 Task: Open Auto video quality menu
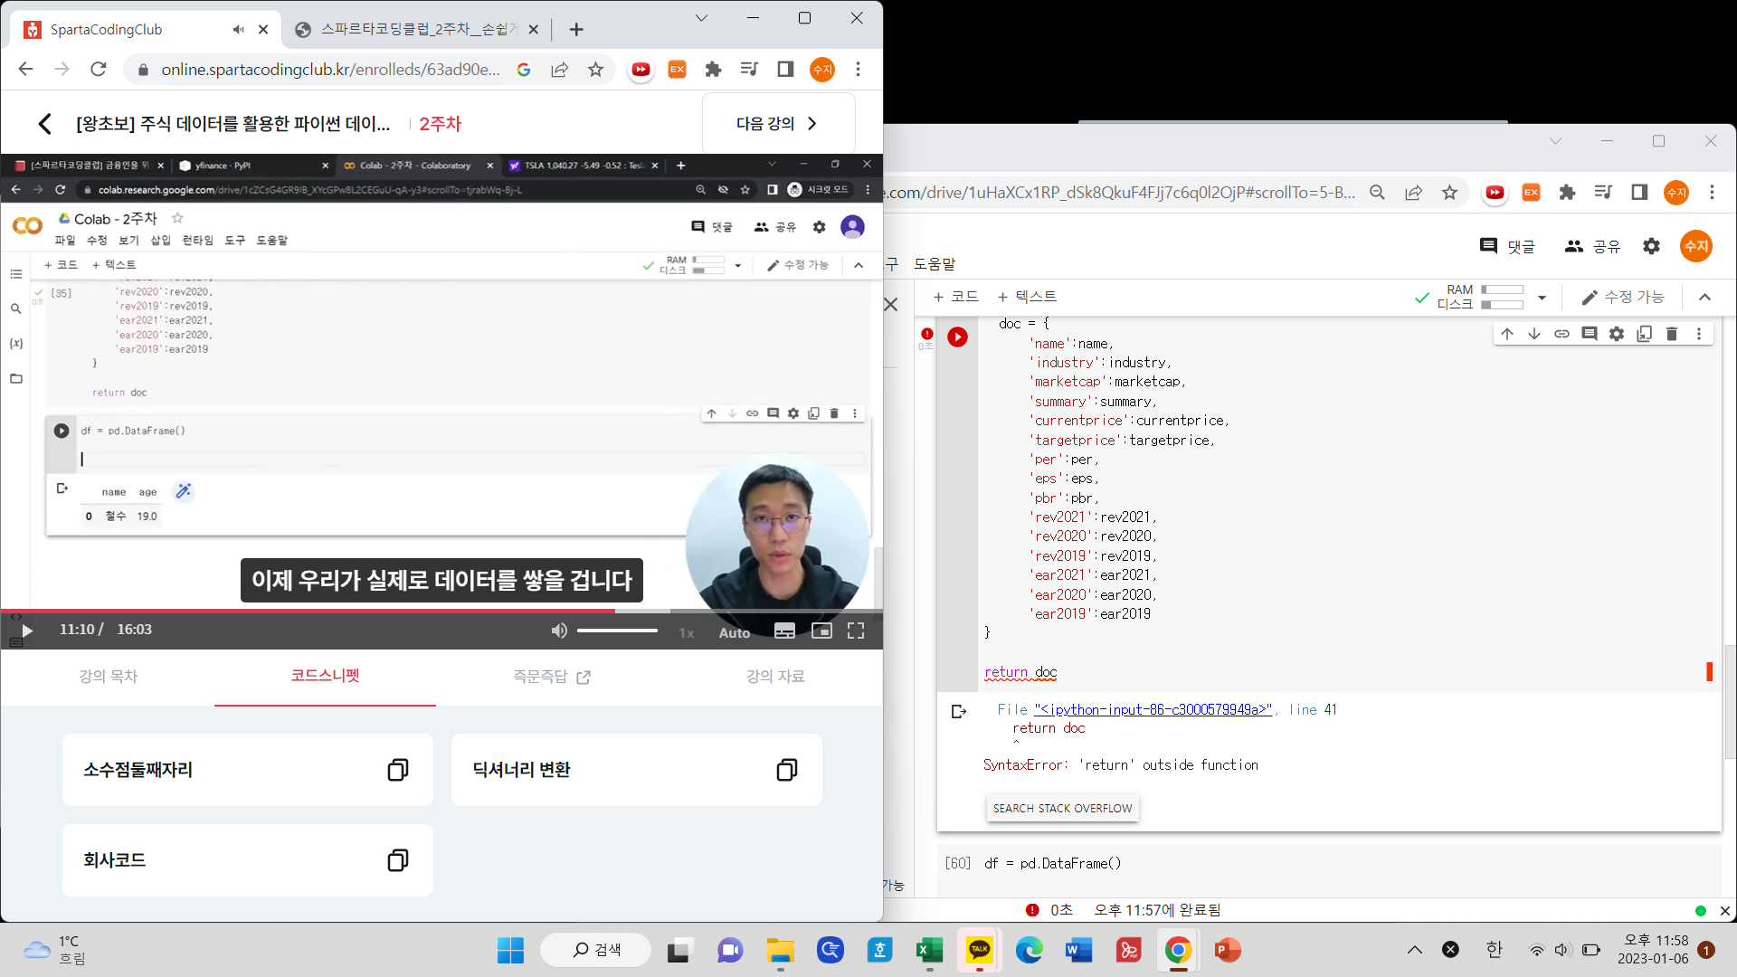point(735,632)
